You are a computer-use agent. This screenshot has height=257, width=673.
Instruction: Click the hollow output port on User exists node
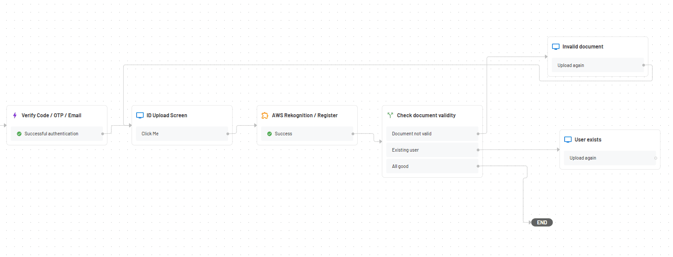656,158
